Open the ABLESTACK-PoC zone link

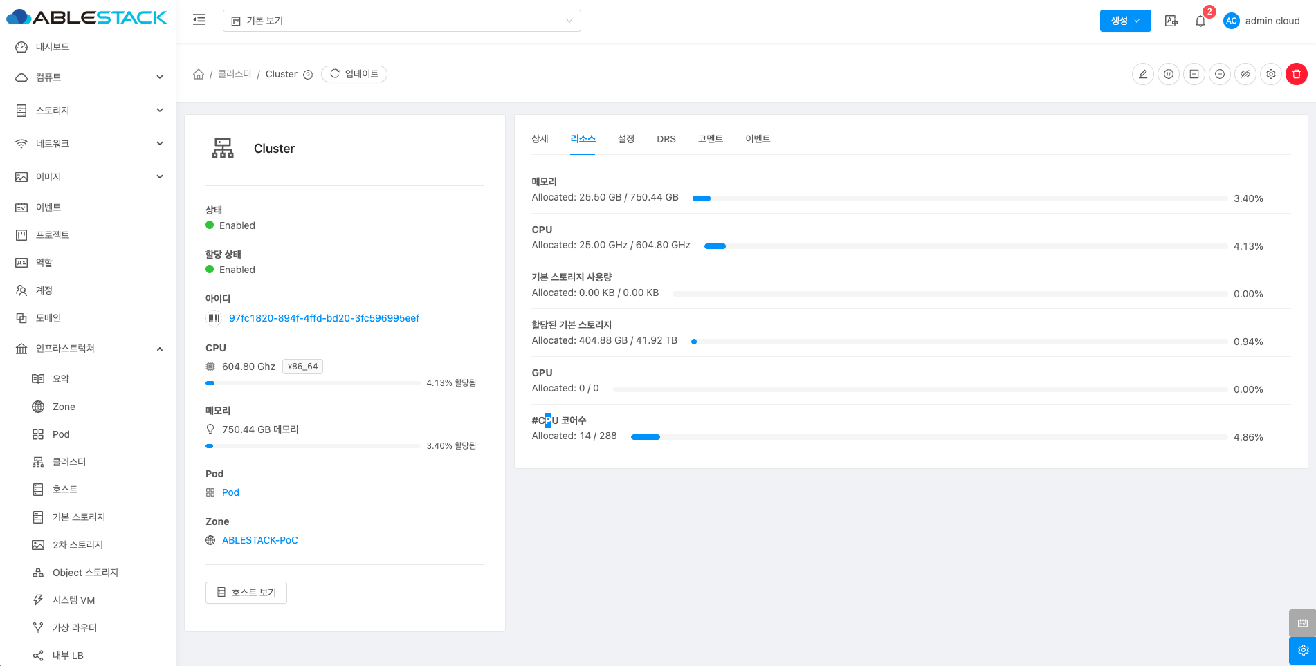point(259,540)
